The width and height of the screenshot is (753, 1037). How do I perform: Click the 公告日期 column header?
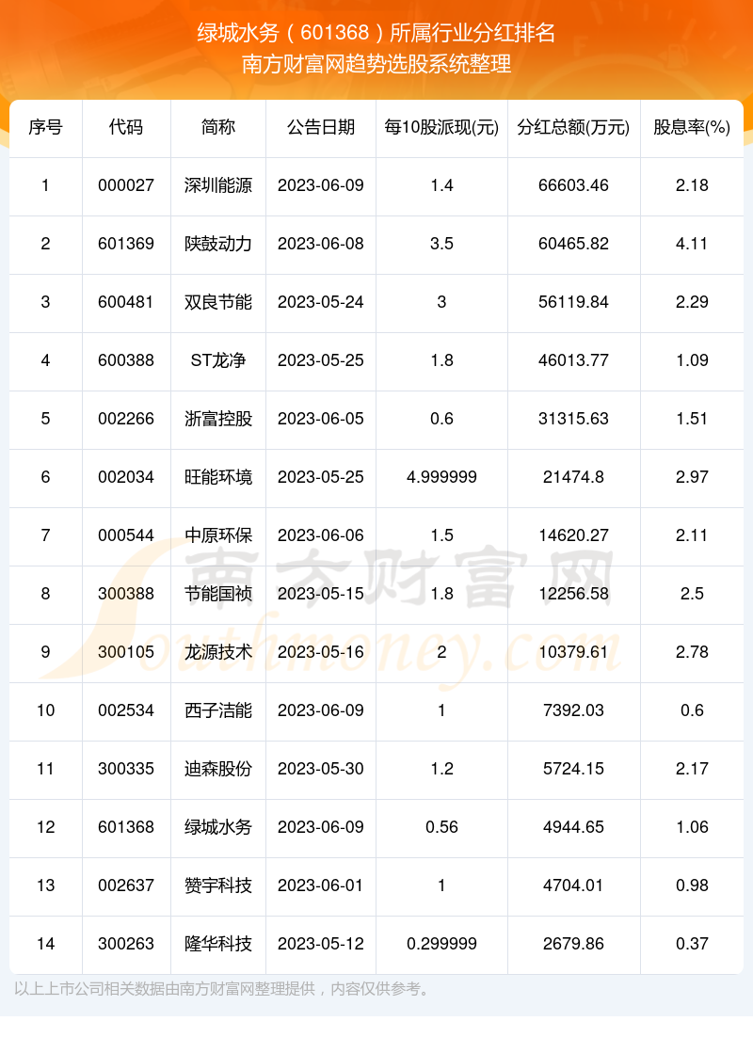(321, 127)
